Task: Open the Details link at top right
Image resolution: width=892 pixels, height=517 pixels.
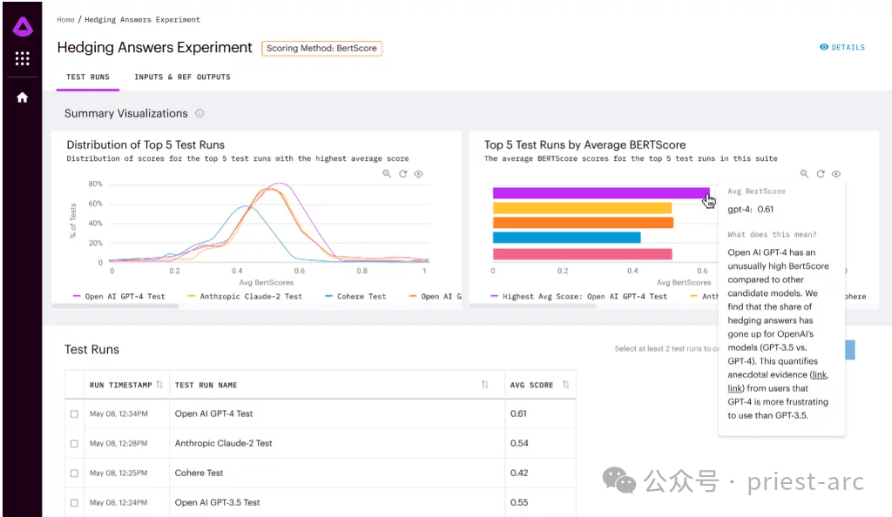Action: pos(842,47)
